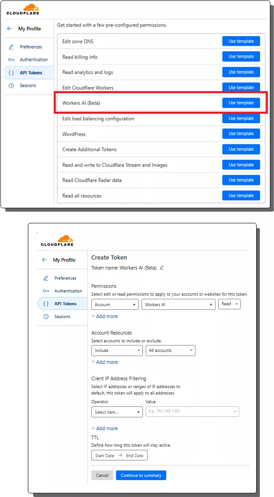Image resolution: width=274 pixels, height=497 pixels.
Task: Click the key icon next to Authentication in the Create Token window
Action: coord(46,291)
